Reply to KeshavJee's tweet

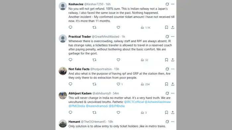coord(70,27)
